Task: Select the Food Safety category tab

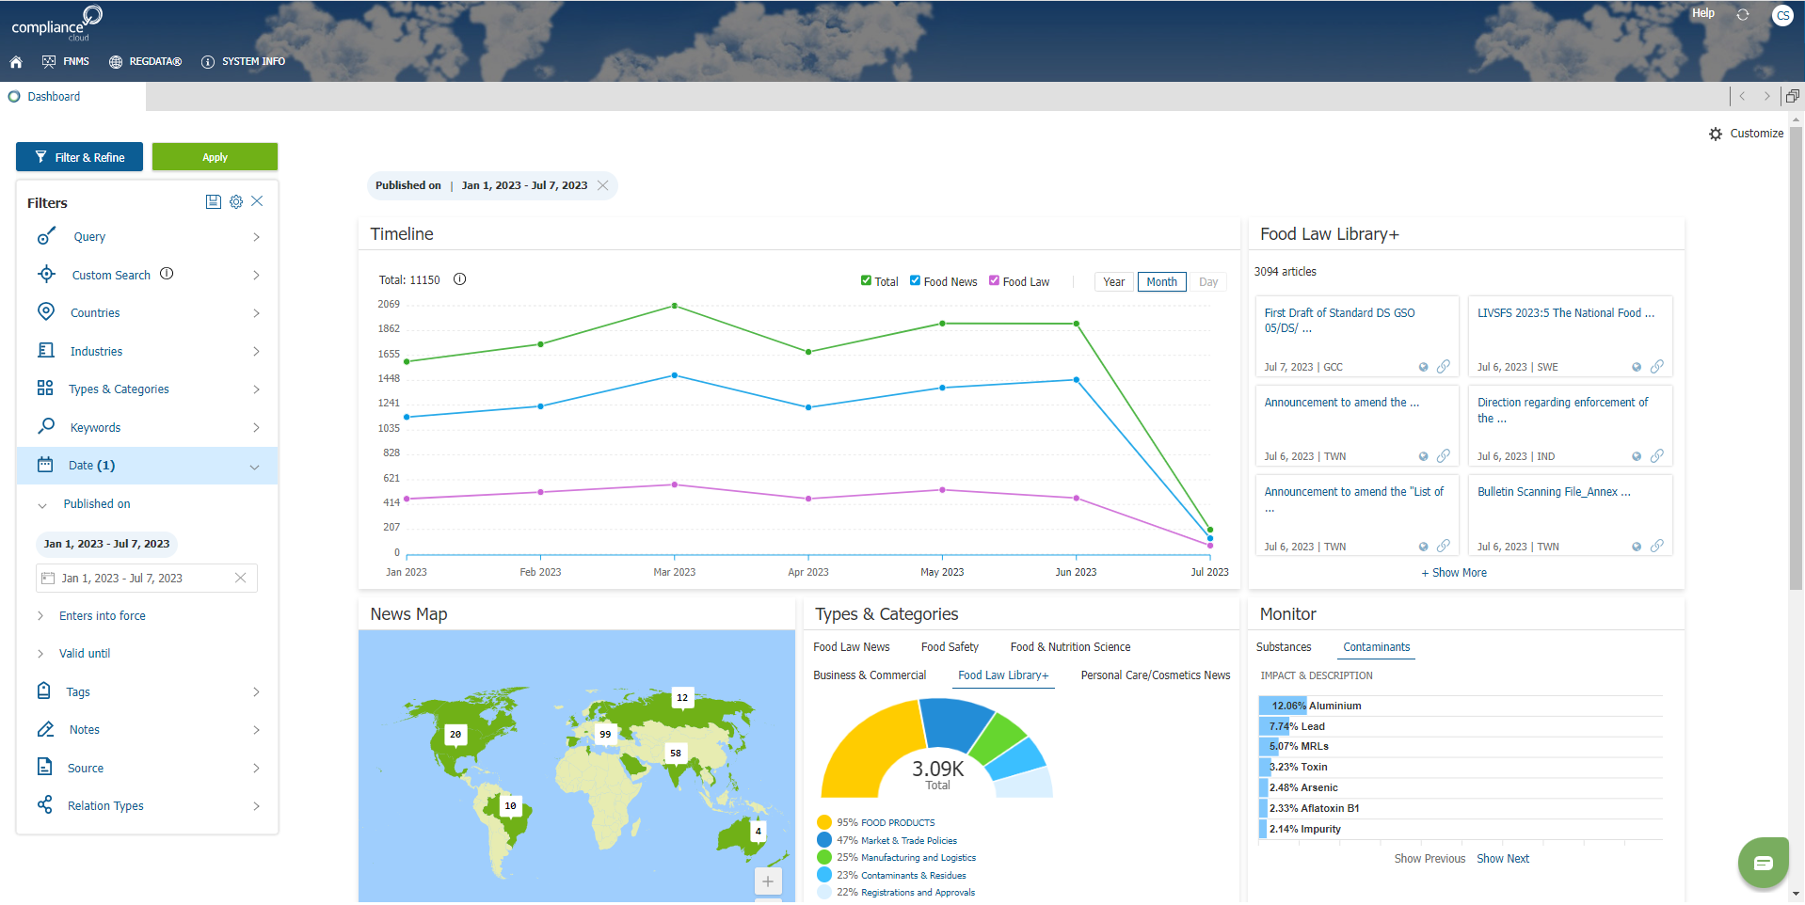Action: pyautogui.click(x=950, y=647)
